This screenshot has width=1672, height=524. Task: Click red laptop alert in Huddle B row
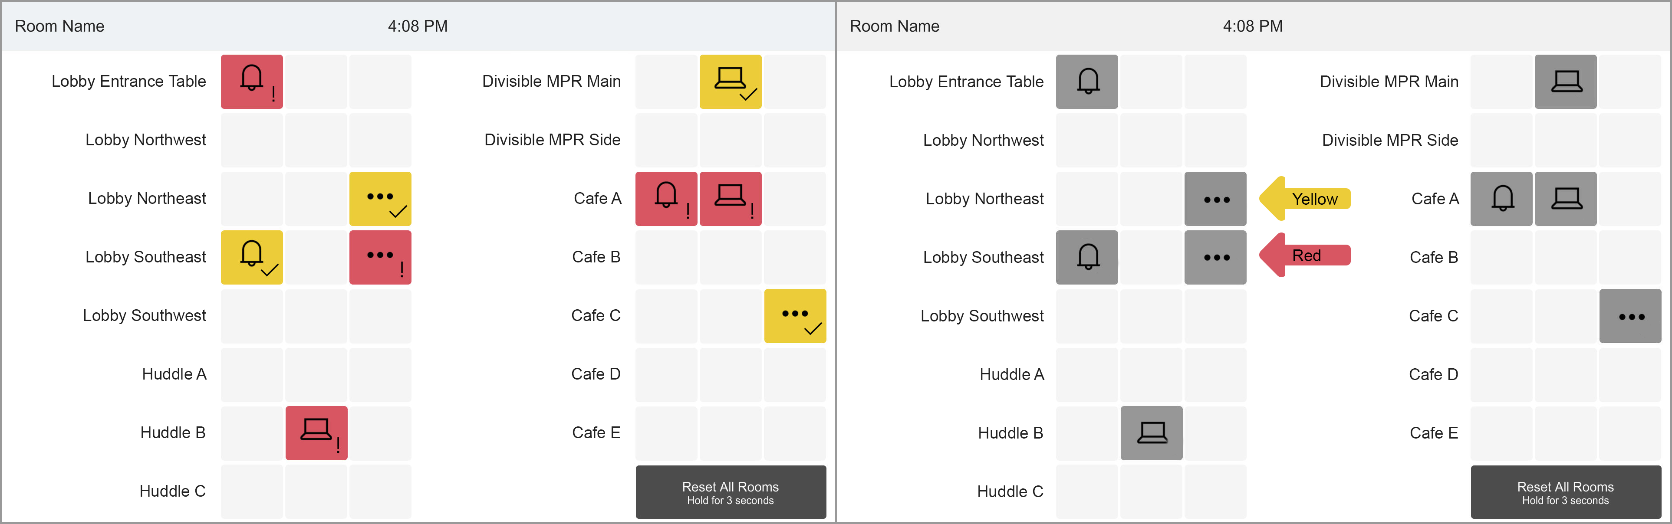317,433
